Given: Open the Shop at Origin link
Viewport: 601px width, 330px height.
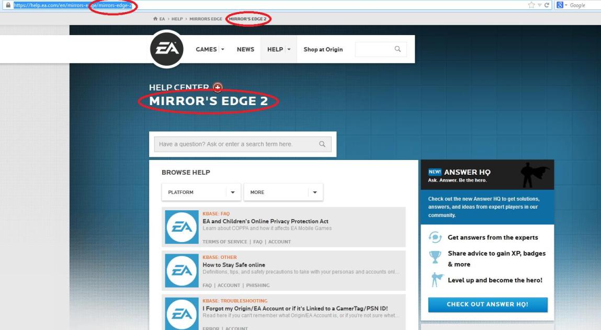Looking at the screenshot, I should pyautogui.click(x=323, y=50).
